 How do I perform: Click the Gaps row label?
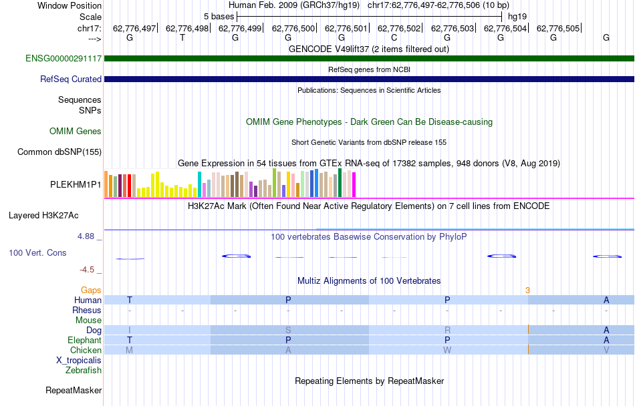click(x=91, y=290)
